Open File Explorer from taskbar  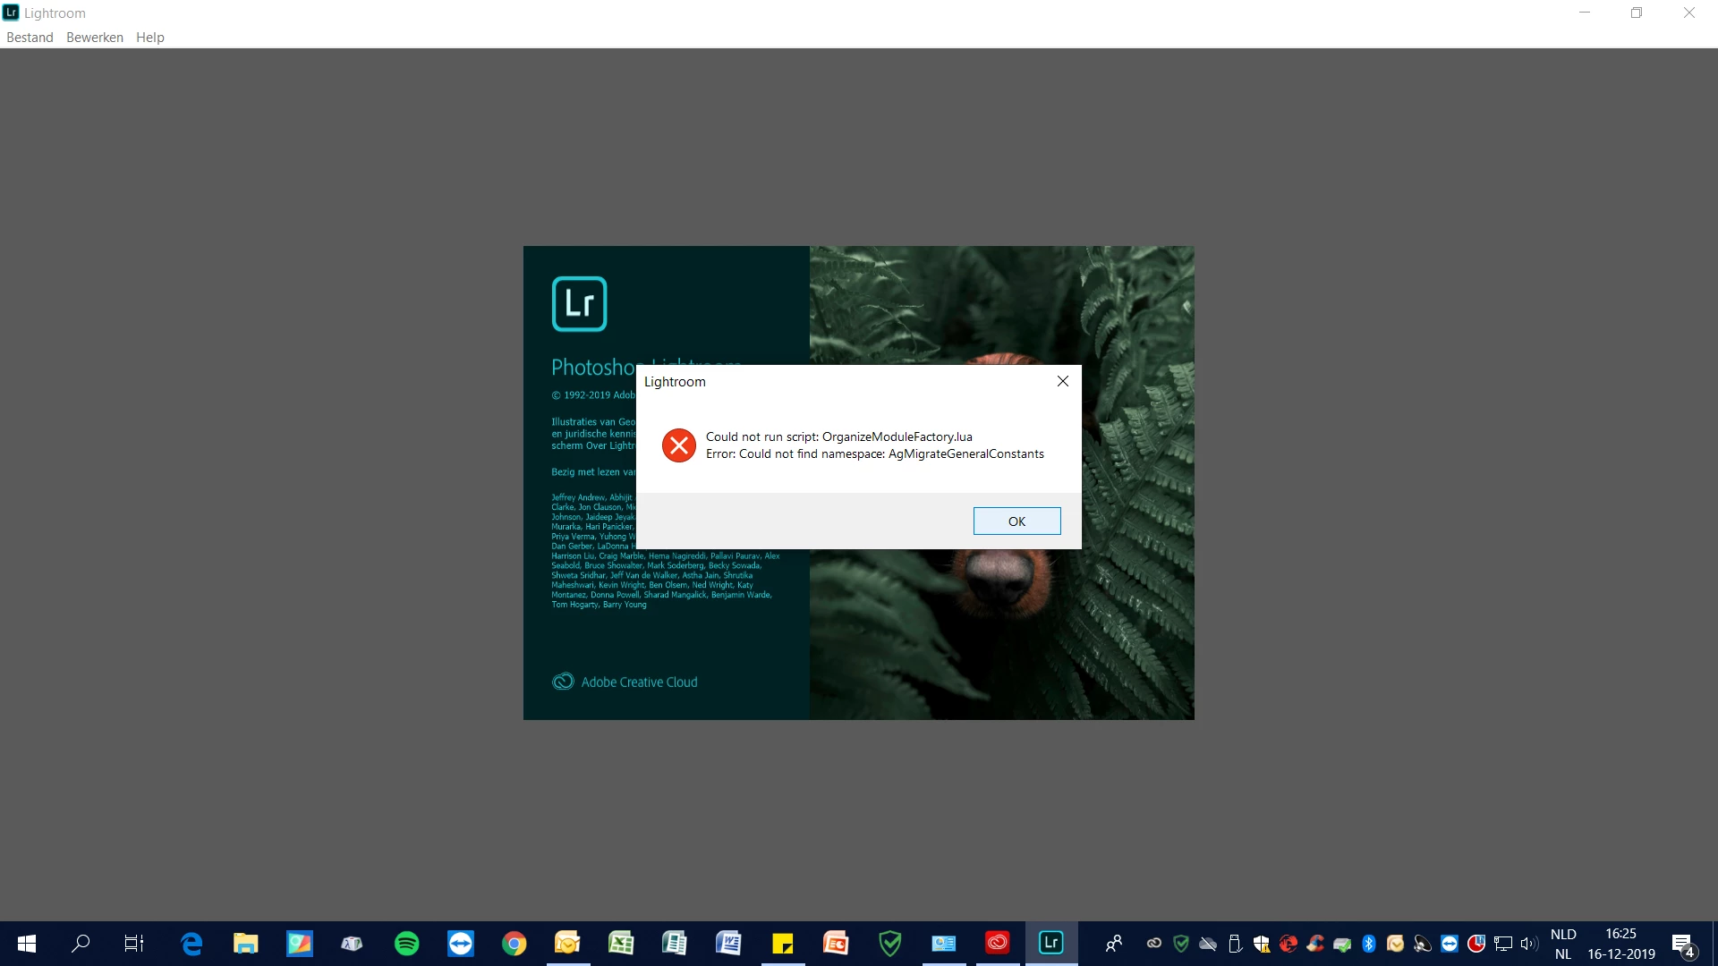[245, 944]
